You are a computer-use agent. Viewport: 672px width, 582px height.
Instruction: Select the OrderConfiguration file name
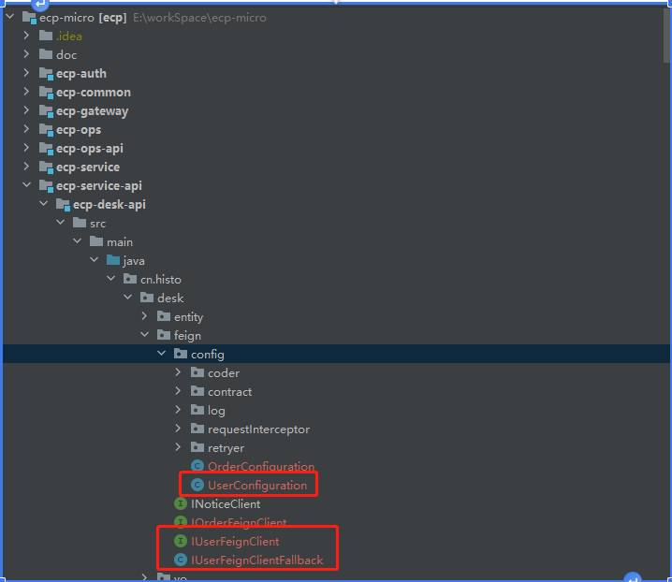coord(261,466)
